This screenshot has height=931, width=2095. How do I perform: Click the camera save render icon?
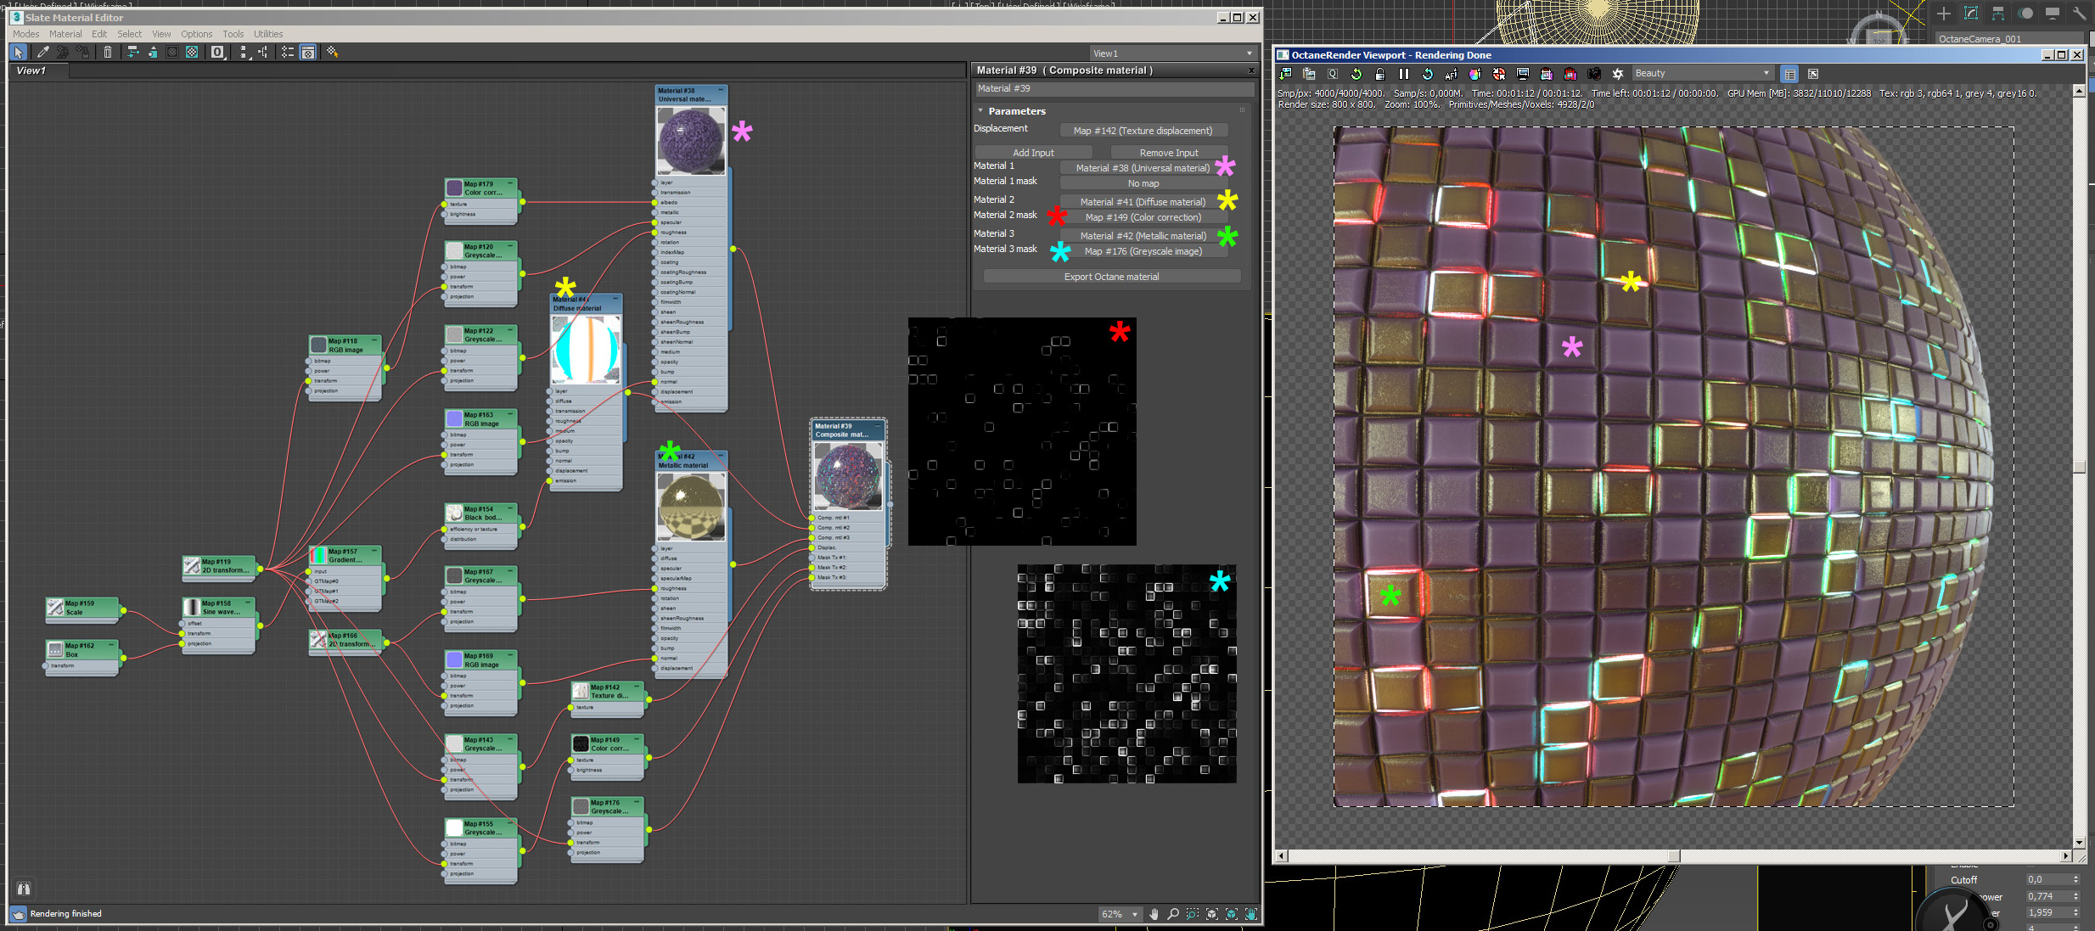click(1594, 74)
